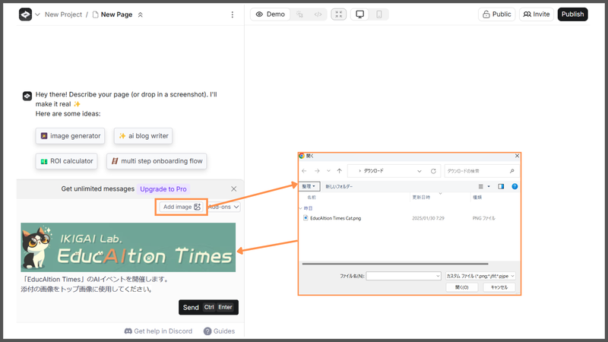Switch to Demo preview mode
Image resolution: width=608 pixels, height=342 pixels.
pyautogui.click(x=271, y=14)
